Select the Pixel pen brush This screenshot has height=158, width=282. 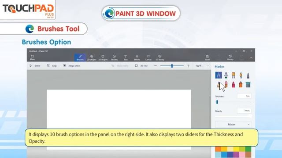(x=248, y=75)
